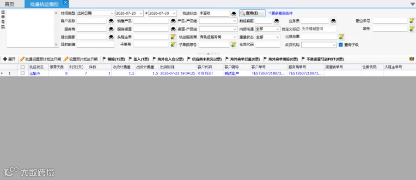The height and width of the screenshot is (180, 416).
Task: Click filter funnel beside 子单跟踪号
Action: point(233,44)
